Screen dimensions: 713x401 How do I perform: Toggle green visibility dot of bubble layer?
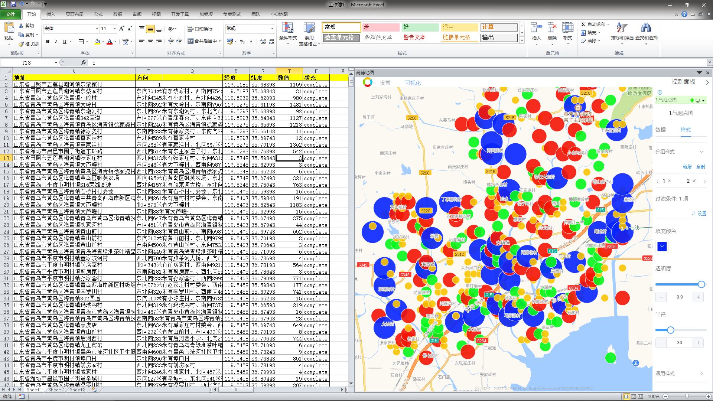[x=692, y=100]
